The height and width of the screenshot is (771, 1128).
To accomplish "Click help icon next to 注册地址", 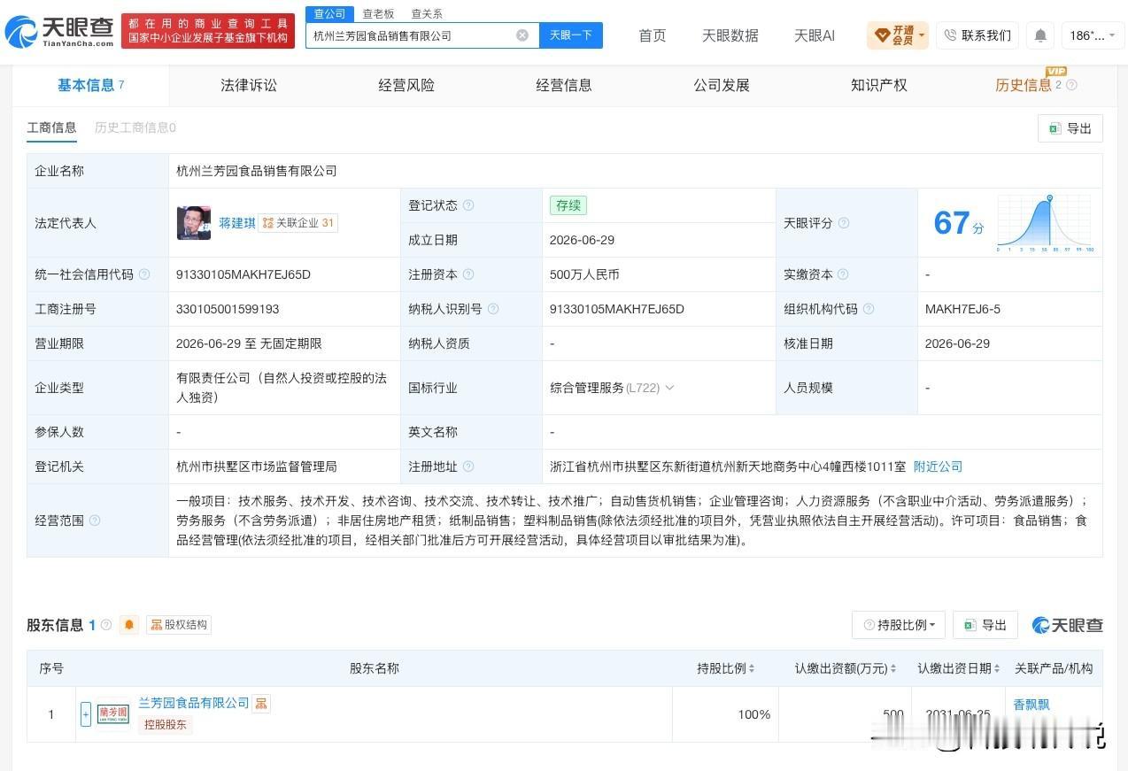I will [x=468, y=466].
